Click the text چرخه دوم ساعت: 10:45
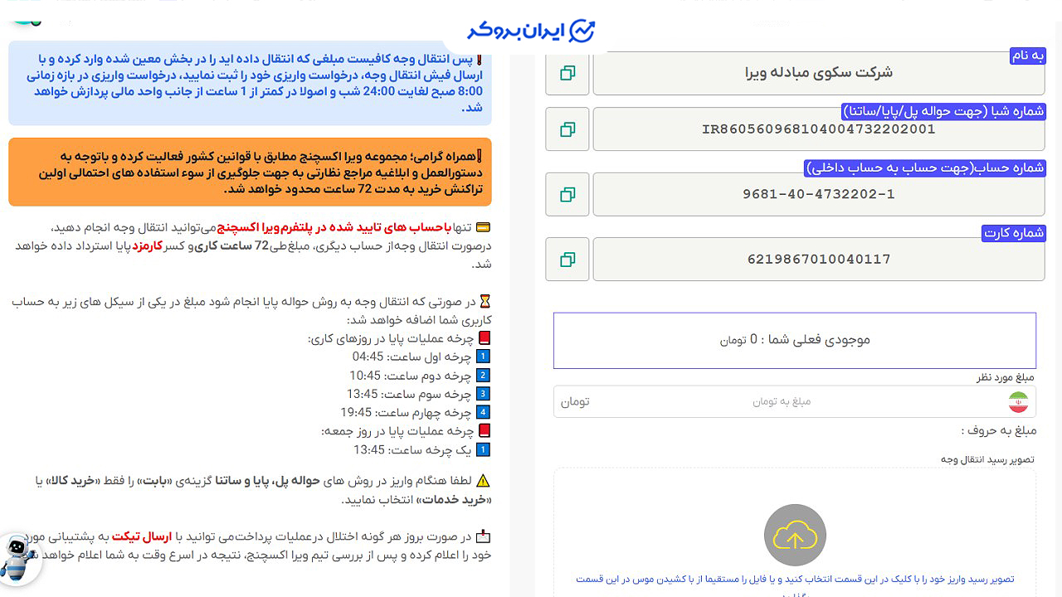 pos(410,376)
